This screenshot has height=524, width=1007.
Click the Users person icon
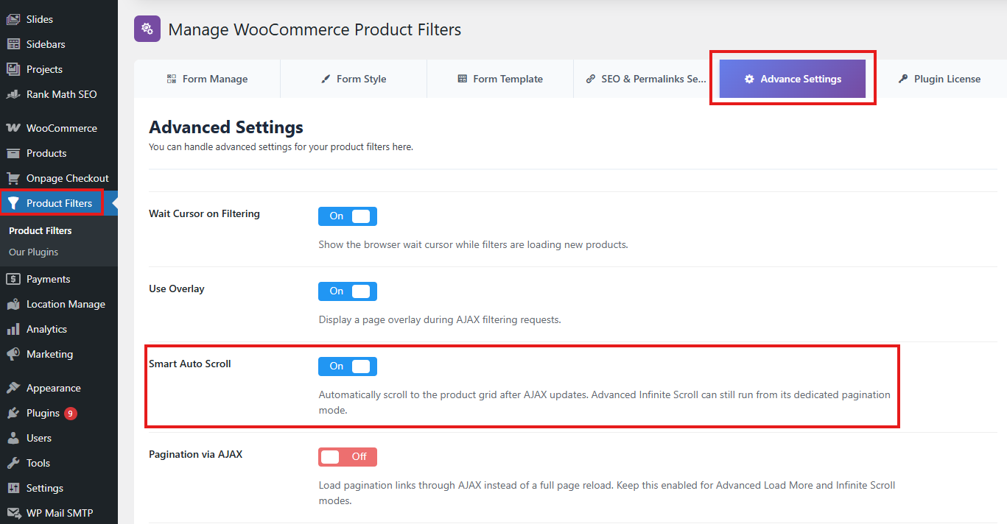13,438
